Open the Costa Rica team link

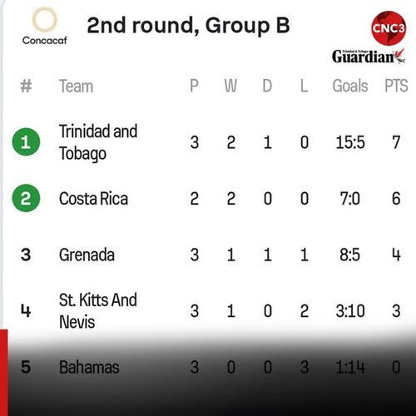tap(93, 199)
